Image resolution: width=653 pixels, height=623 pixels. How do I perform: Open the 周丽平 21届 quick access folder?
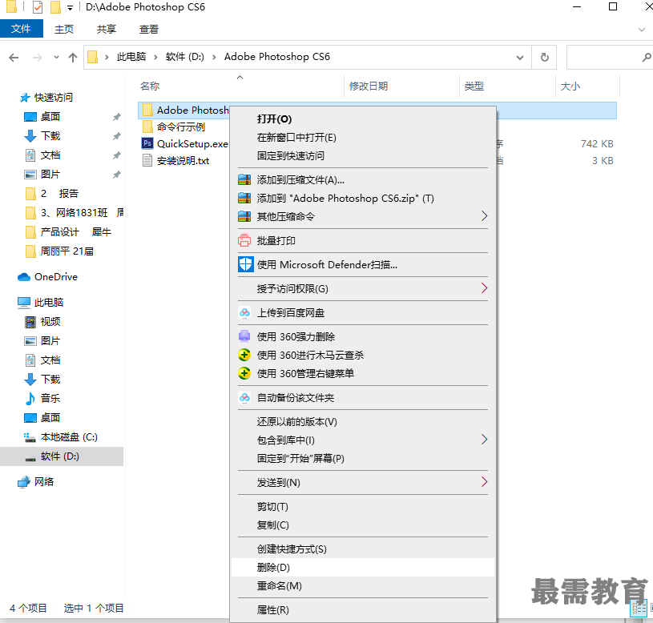(x=67, y=251)
